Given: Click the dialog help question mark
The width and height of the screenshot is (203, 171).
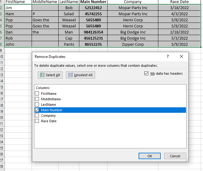Looking at the screenshot, I should point(168,57).
